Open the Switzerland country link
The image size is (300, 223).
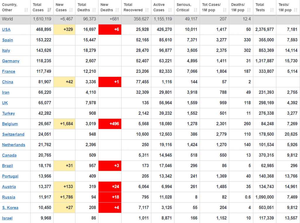[13, 134]
